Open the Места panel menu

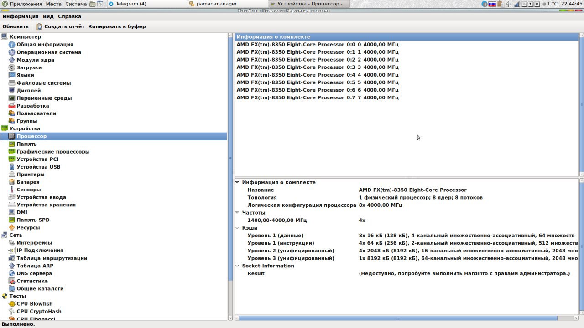tap(54, 4)
